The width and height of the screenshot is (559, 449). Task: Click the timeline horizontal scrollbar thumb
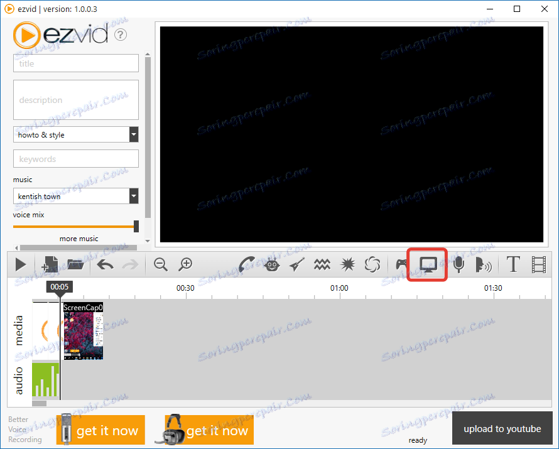tap(39, 403)
